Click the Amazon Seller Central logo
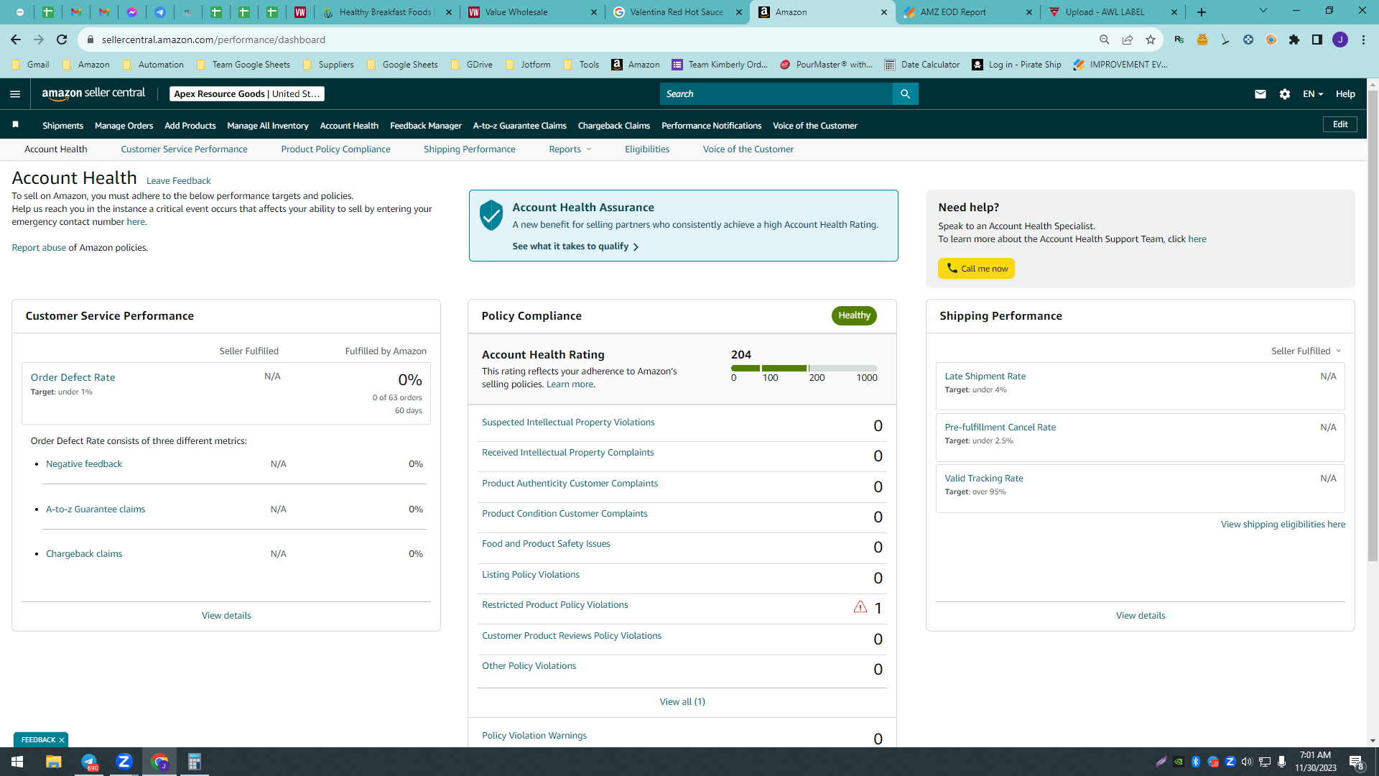This screenshot has height=776, width=1379. (93, 93)
